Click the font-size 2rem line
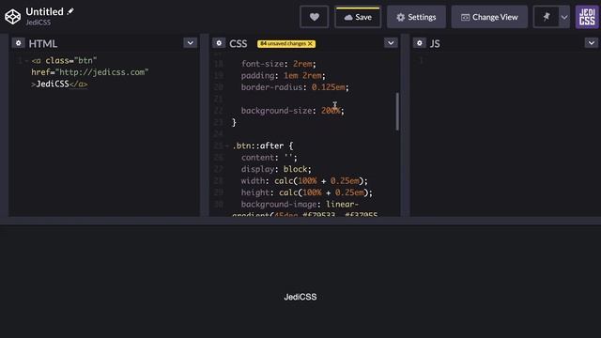Image resolution: width=601 pixels, height=338 pixels. click(x=279, y=64)
